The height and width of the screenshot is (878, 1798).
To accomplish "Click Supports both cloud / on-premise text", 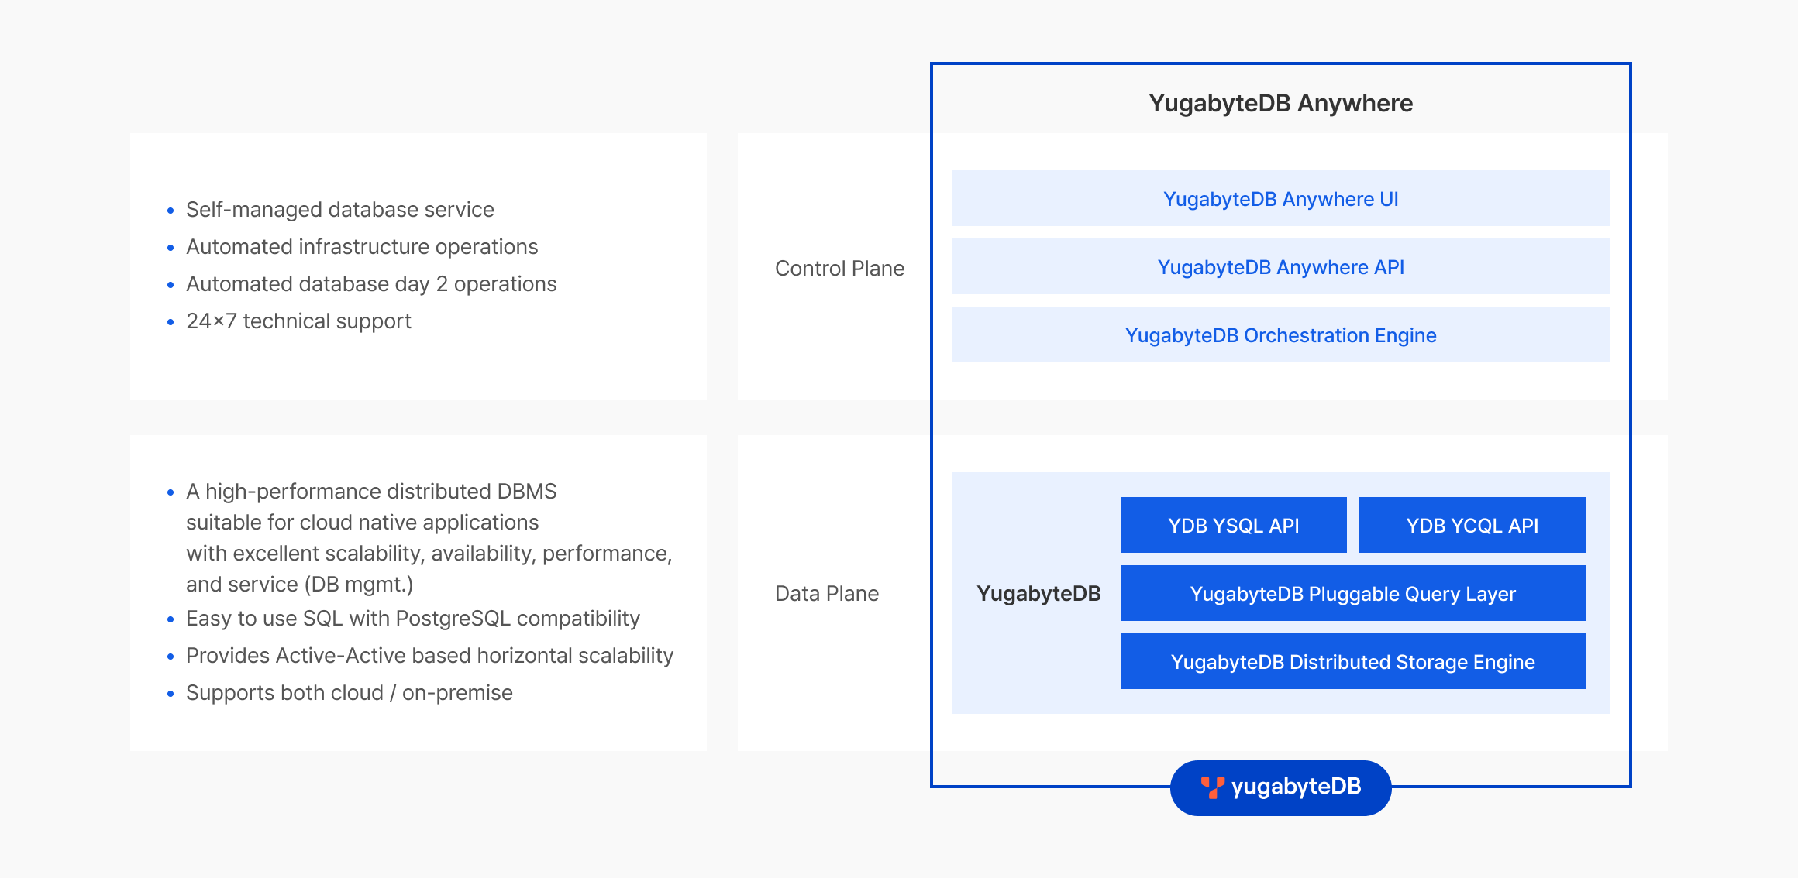I will pos(349,693).
